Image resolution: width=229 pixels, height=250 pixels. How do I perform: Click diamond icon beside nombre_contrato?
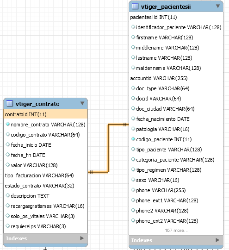[x=7, y=124]
